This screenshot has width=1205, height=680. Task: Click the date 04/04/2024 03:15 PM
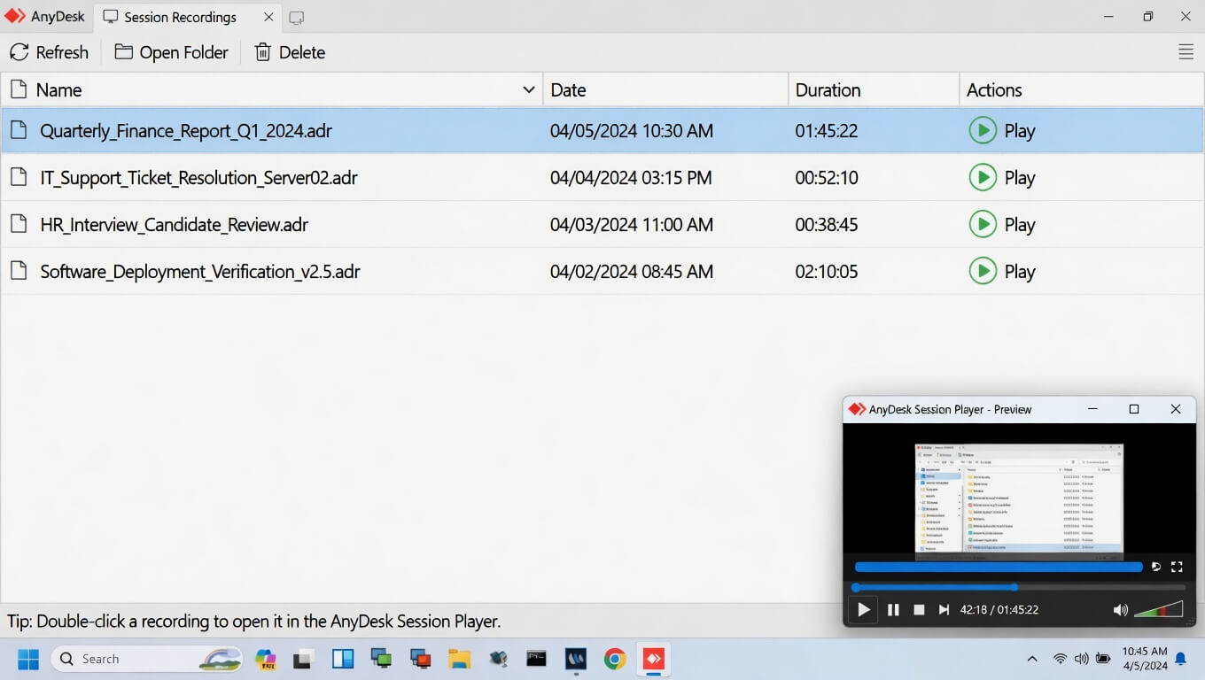pyautogui.click(x=631, y=178)
